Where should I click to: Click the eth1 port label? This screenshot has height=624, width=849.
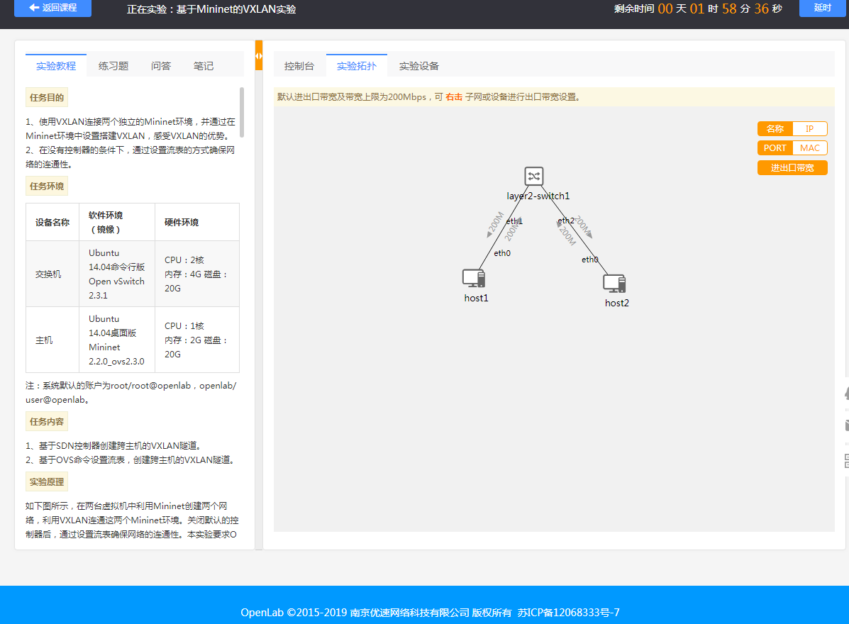coord(514,221)
